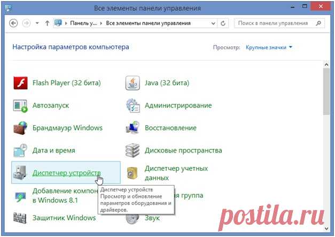The image size is (335, 237).
Task: Open the Администрирование link
Action: 178,105
